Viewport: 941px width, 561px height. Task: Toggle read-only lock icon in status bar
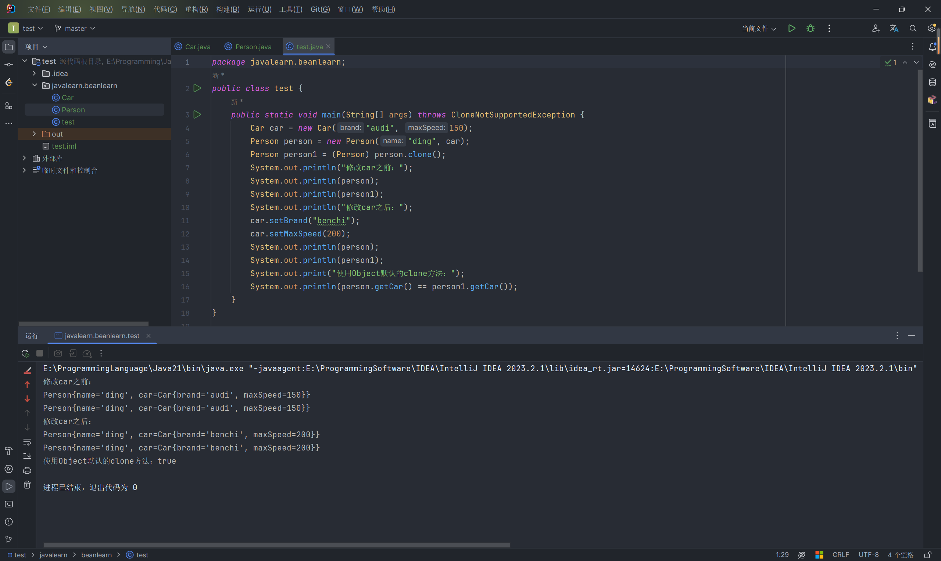pos(927,554)
